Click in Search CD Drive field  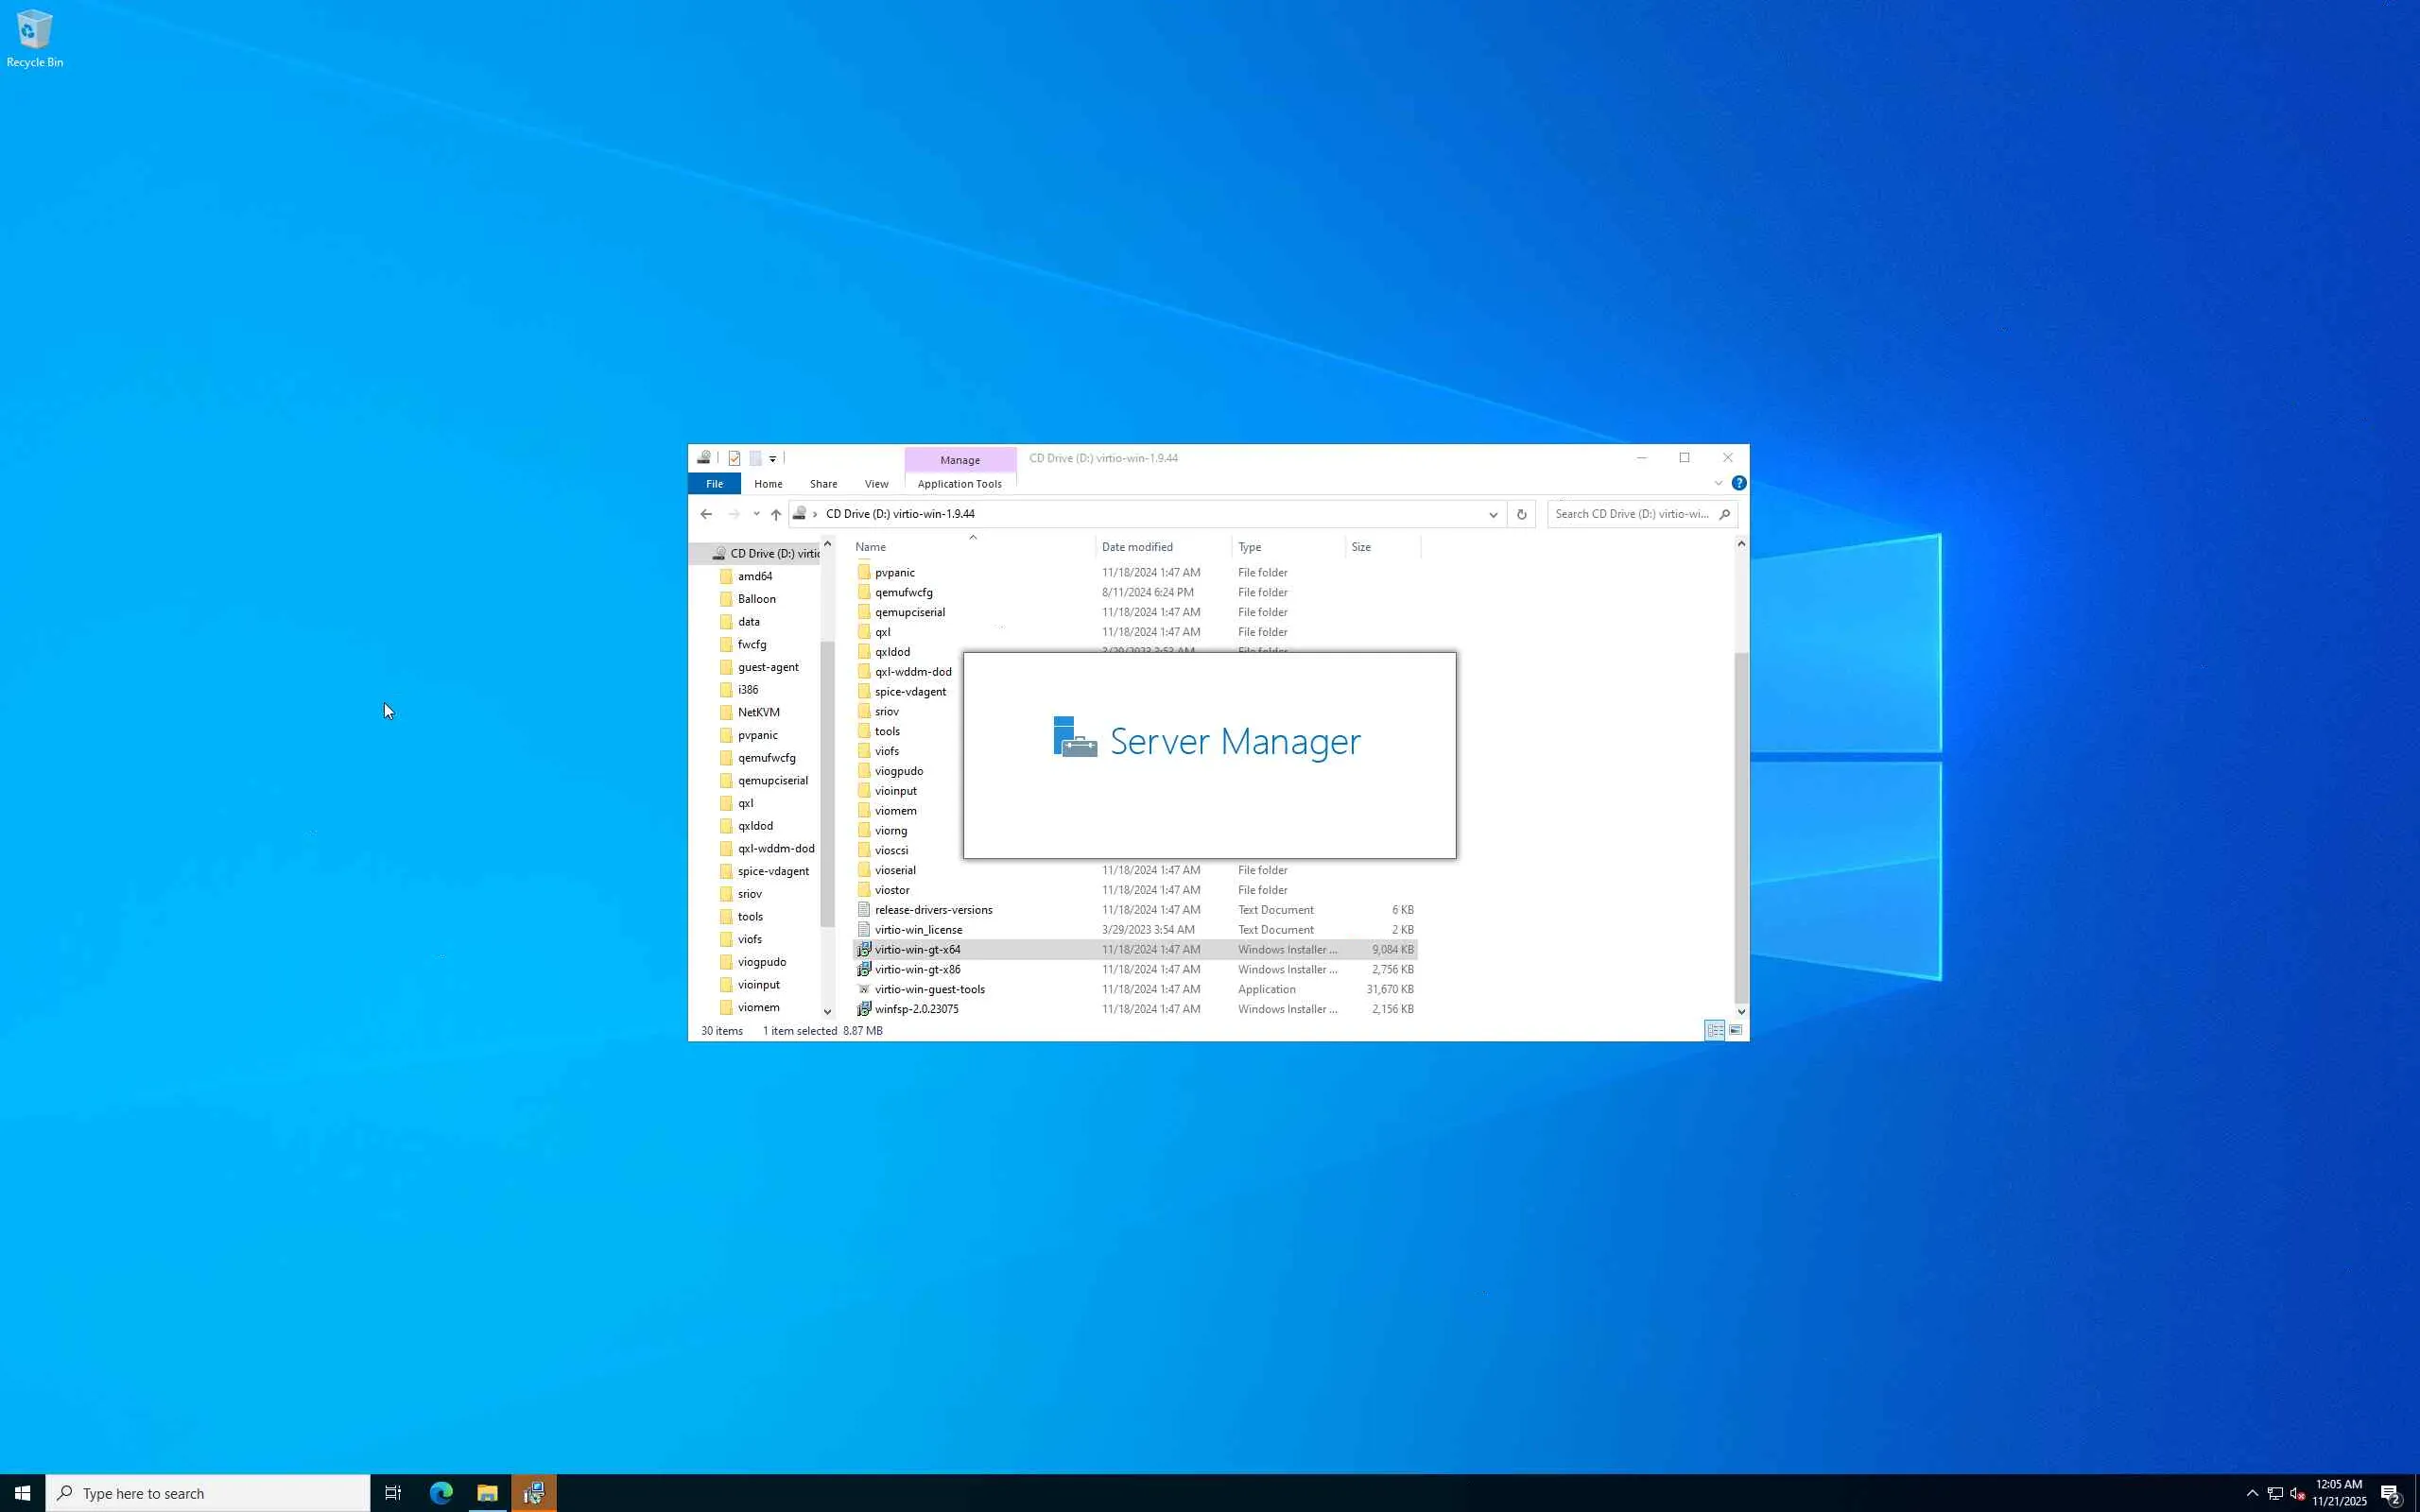(x=1632, y=514)
